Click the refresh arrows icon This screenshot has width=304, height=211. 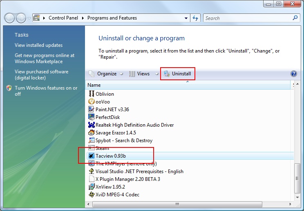tap(195, 18)
